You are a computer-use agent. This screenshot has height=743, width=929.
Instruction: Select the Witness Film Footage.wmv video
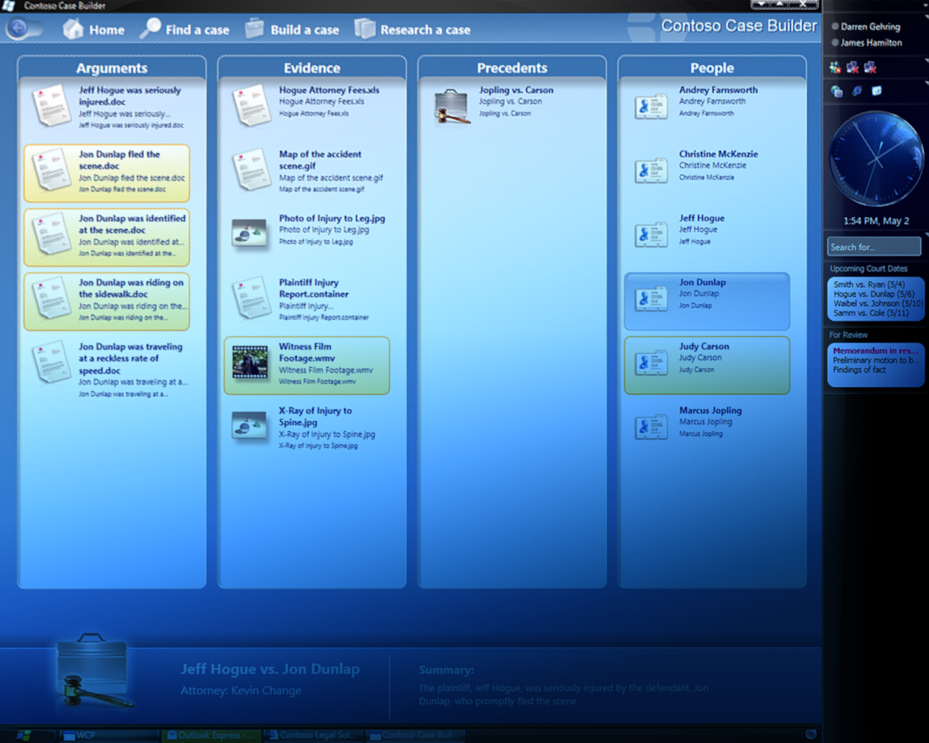(x=308, y=365)
